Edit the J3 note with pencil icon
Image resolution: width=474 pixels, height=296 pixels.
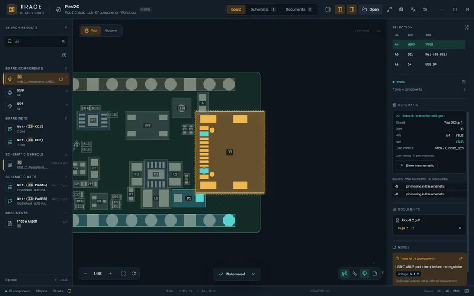tap(460, 259)
